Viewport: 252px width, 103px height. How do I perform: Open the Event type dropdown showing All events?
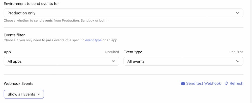pyautogui.click(x=183, y=61)
